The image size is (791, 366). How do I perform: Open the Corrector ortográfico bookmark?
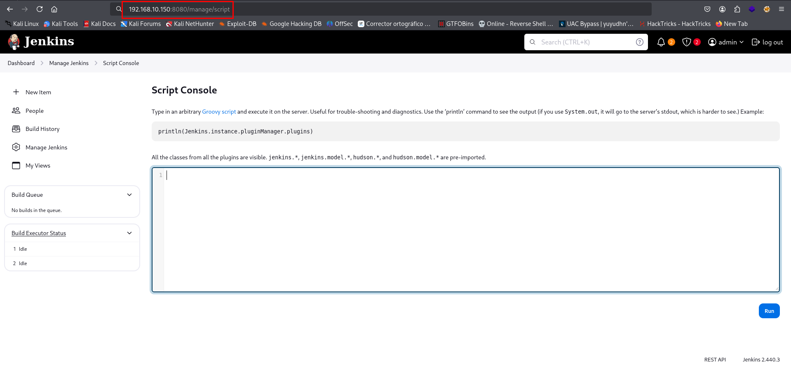click(394, 24)
